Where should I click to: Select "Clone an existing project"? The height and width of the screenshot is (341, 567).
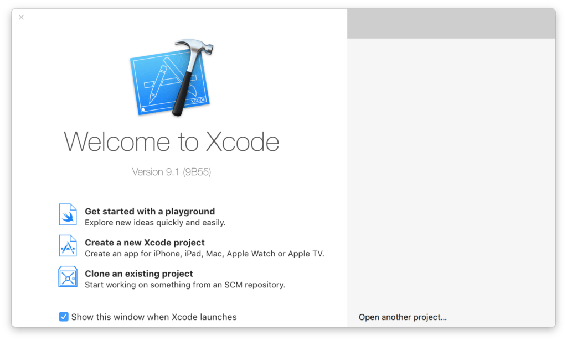click(x=139, y=274)
